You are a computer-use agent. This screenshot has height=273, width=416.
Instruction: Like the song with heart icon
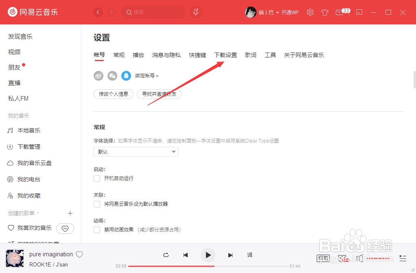(79, 254)
